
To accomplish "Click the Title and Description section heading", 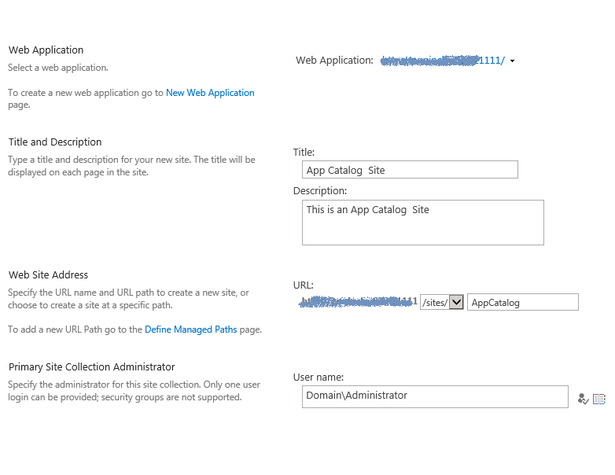I will pos(55,142).
